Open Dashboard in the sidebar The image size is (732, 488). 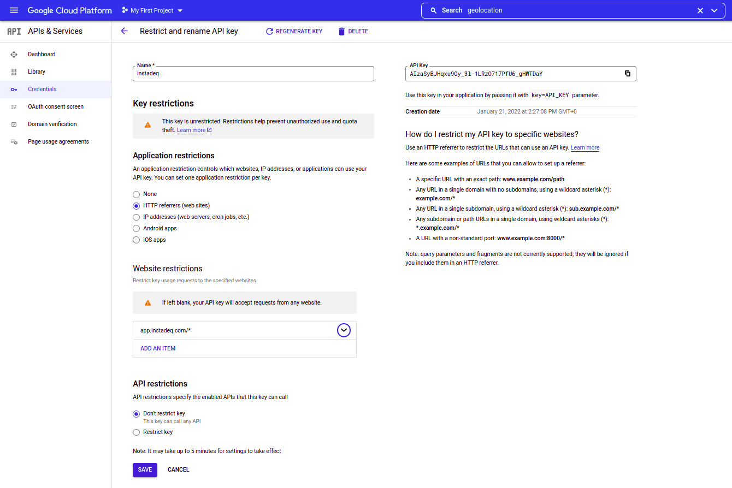(56, 54)
